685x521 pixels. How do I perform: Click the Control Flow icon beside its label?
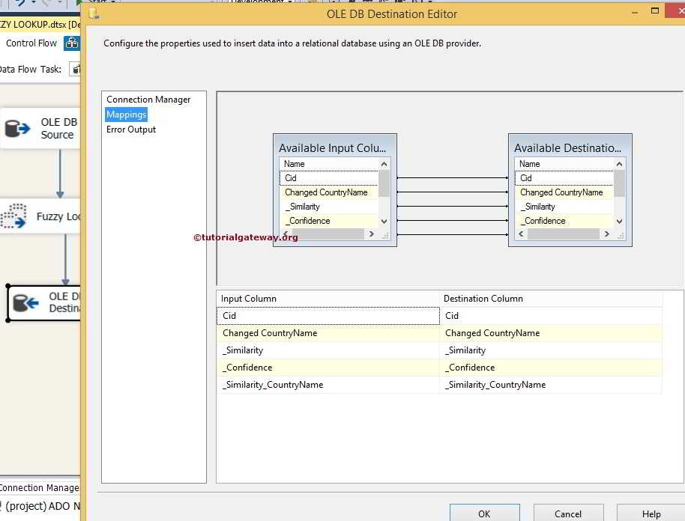coord(72,43)
